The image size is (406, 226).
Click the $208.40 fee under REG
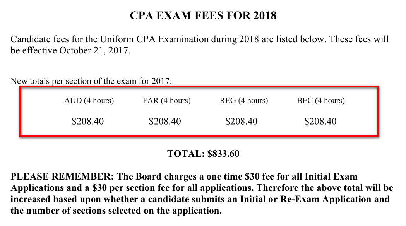(242, 121)
